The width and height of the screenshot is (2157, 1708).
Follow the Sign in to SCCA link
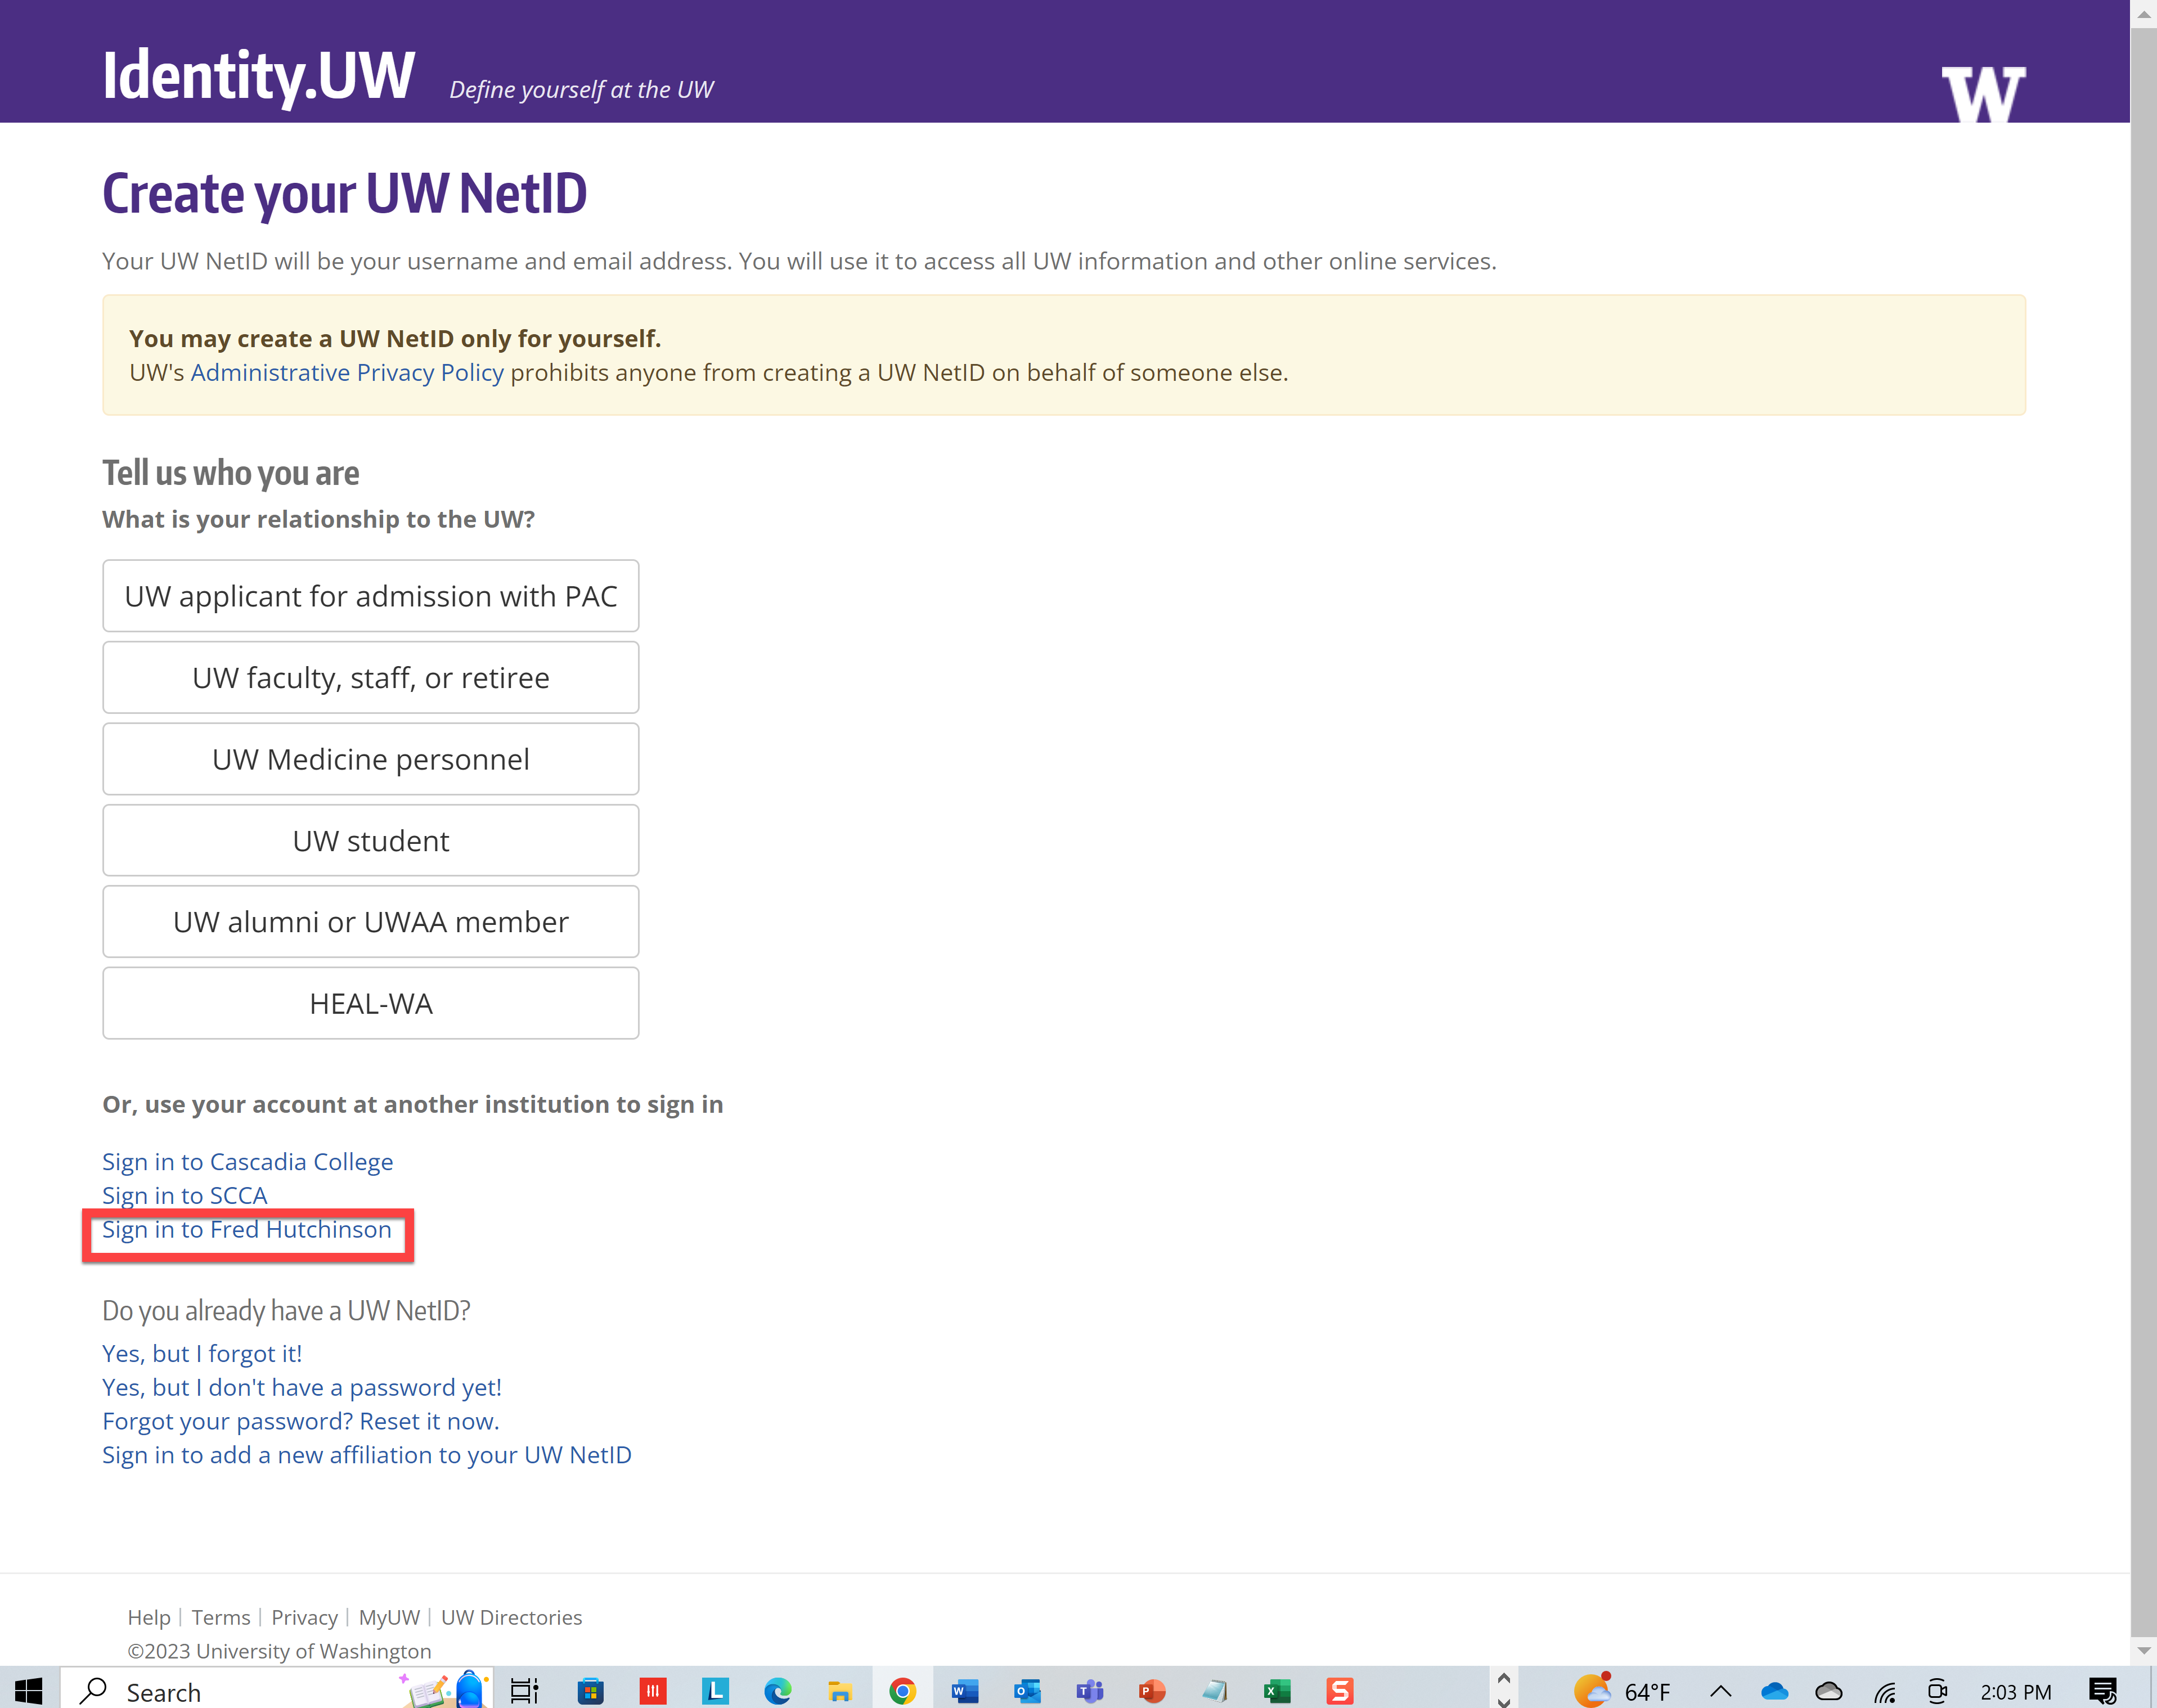pos(184,1196)
